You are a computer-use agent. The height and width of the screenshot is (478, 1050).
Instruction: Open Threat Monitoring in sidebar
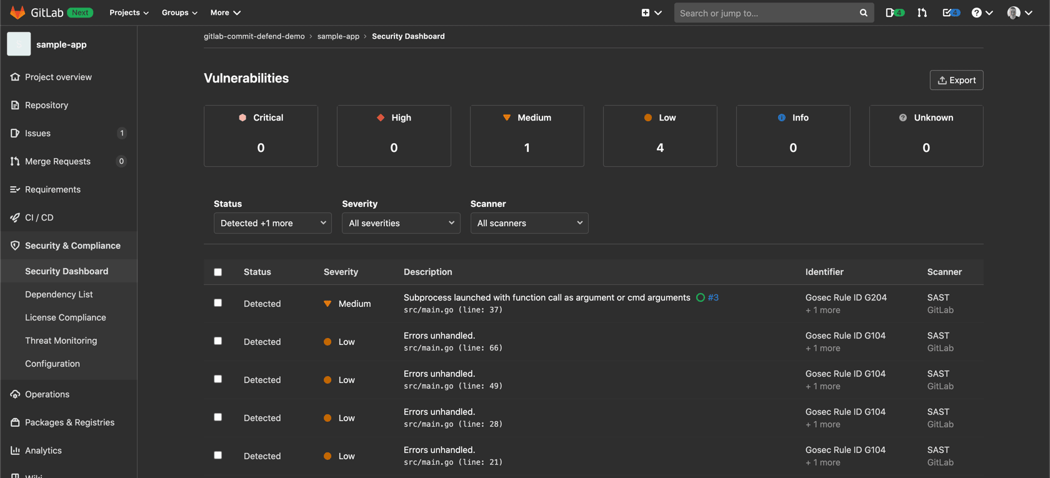point(61,341)
